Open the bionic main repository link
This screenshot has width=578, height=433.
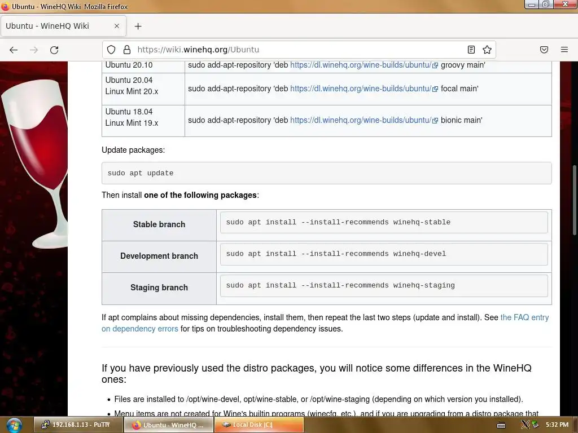tap(361, 121)
